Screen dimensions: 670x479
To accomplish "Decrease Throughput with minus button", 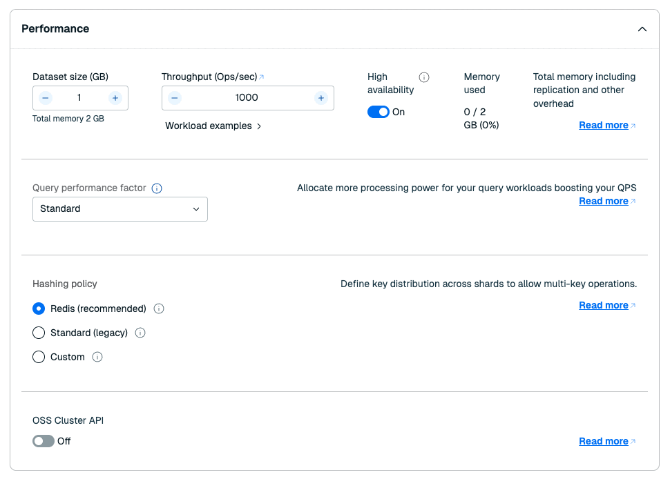I will click(x=175, y=98).
